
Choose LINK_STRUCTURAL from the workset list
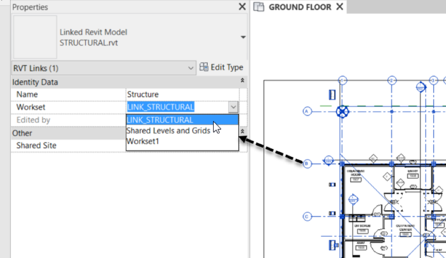pos(160,120)
